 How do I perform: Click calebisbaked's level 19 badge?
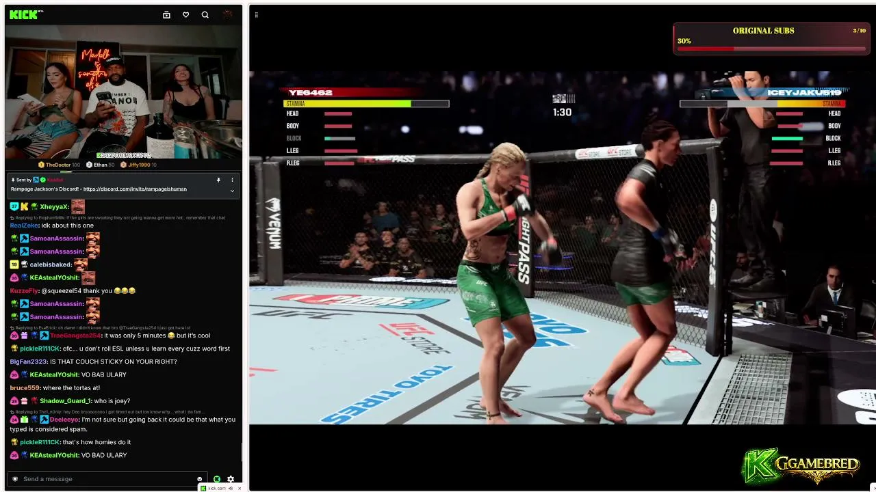coord(14,264)
